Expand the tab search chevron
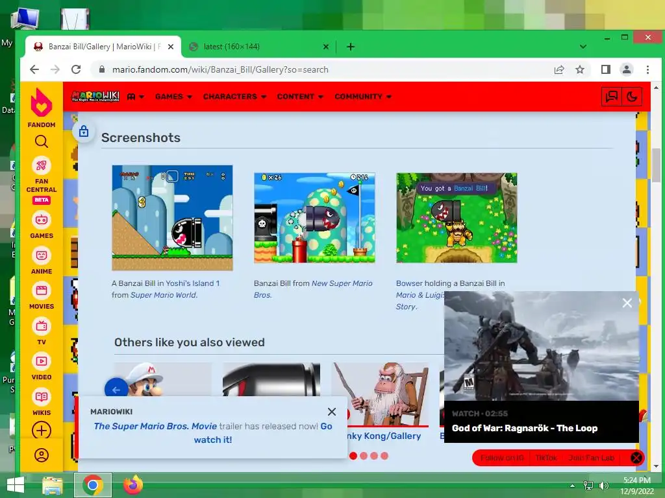Viewport: 665px width, 498px height. tap(583, 47)
